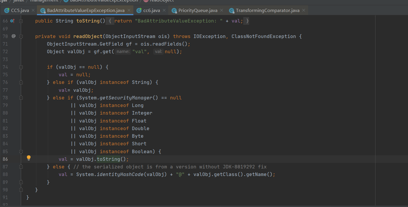Close the PriorityQueue.java tab
The image size is (408, 207).
click(222, 11)
